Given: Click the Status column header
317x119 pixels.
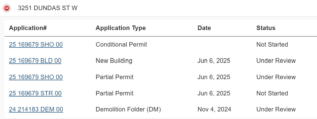Looking at the screenshot, I should pos(266,28).
